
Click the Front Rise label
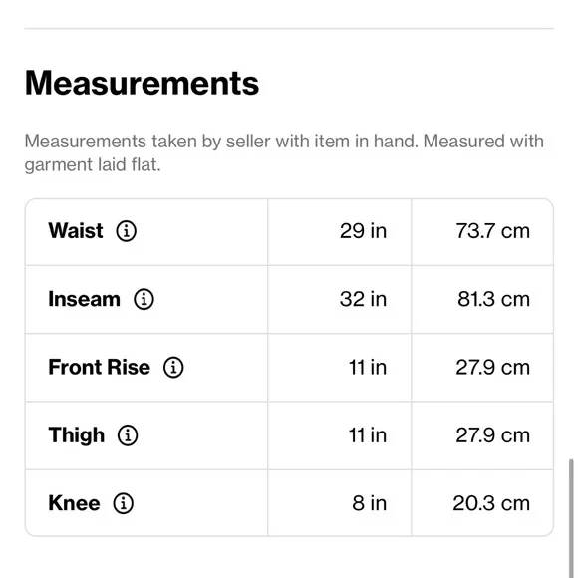[100, 367]
